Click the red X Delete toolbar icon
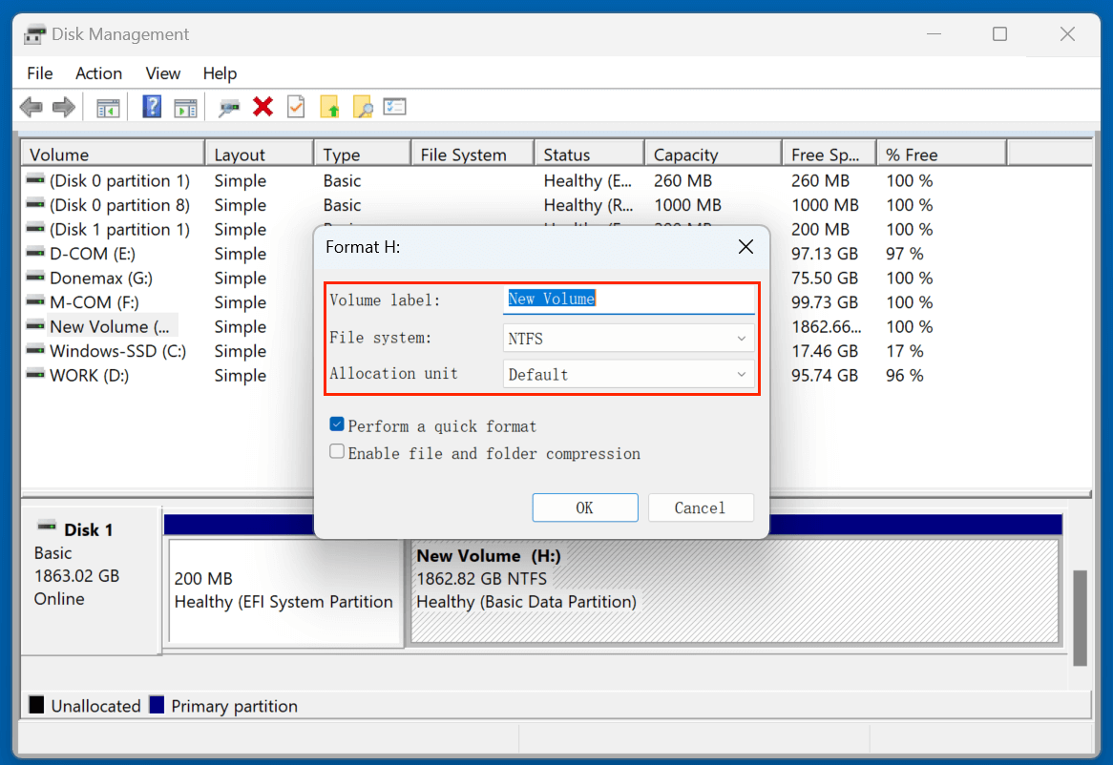 tap(263, 107)
